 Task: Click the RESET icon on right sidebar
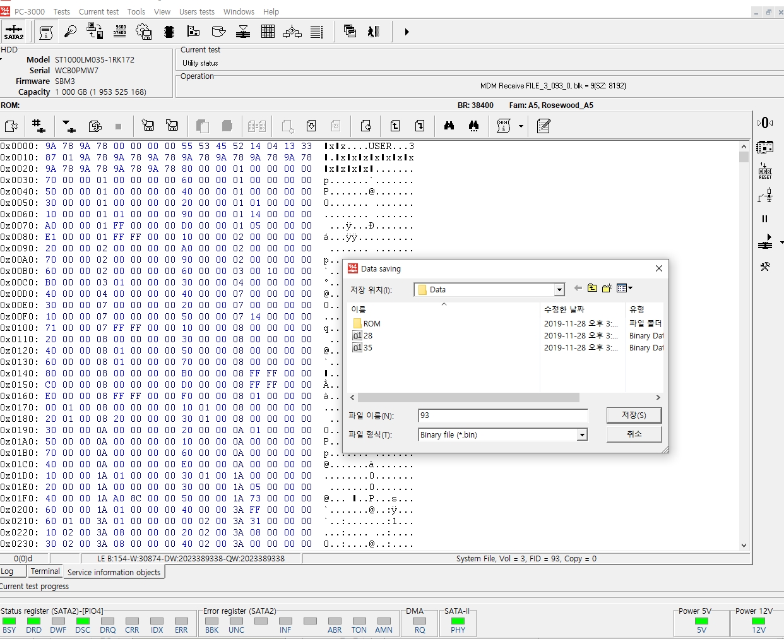click(x=765, y=171)
